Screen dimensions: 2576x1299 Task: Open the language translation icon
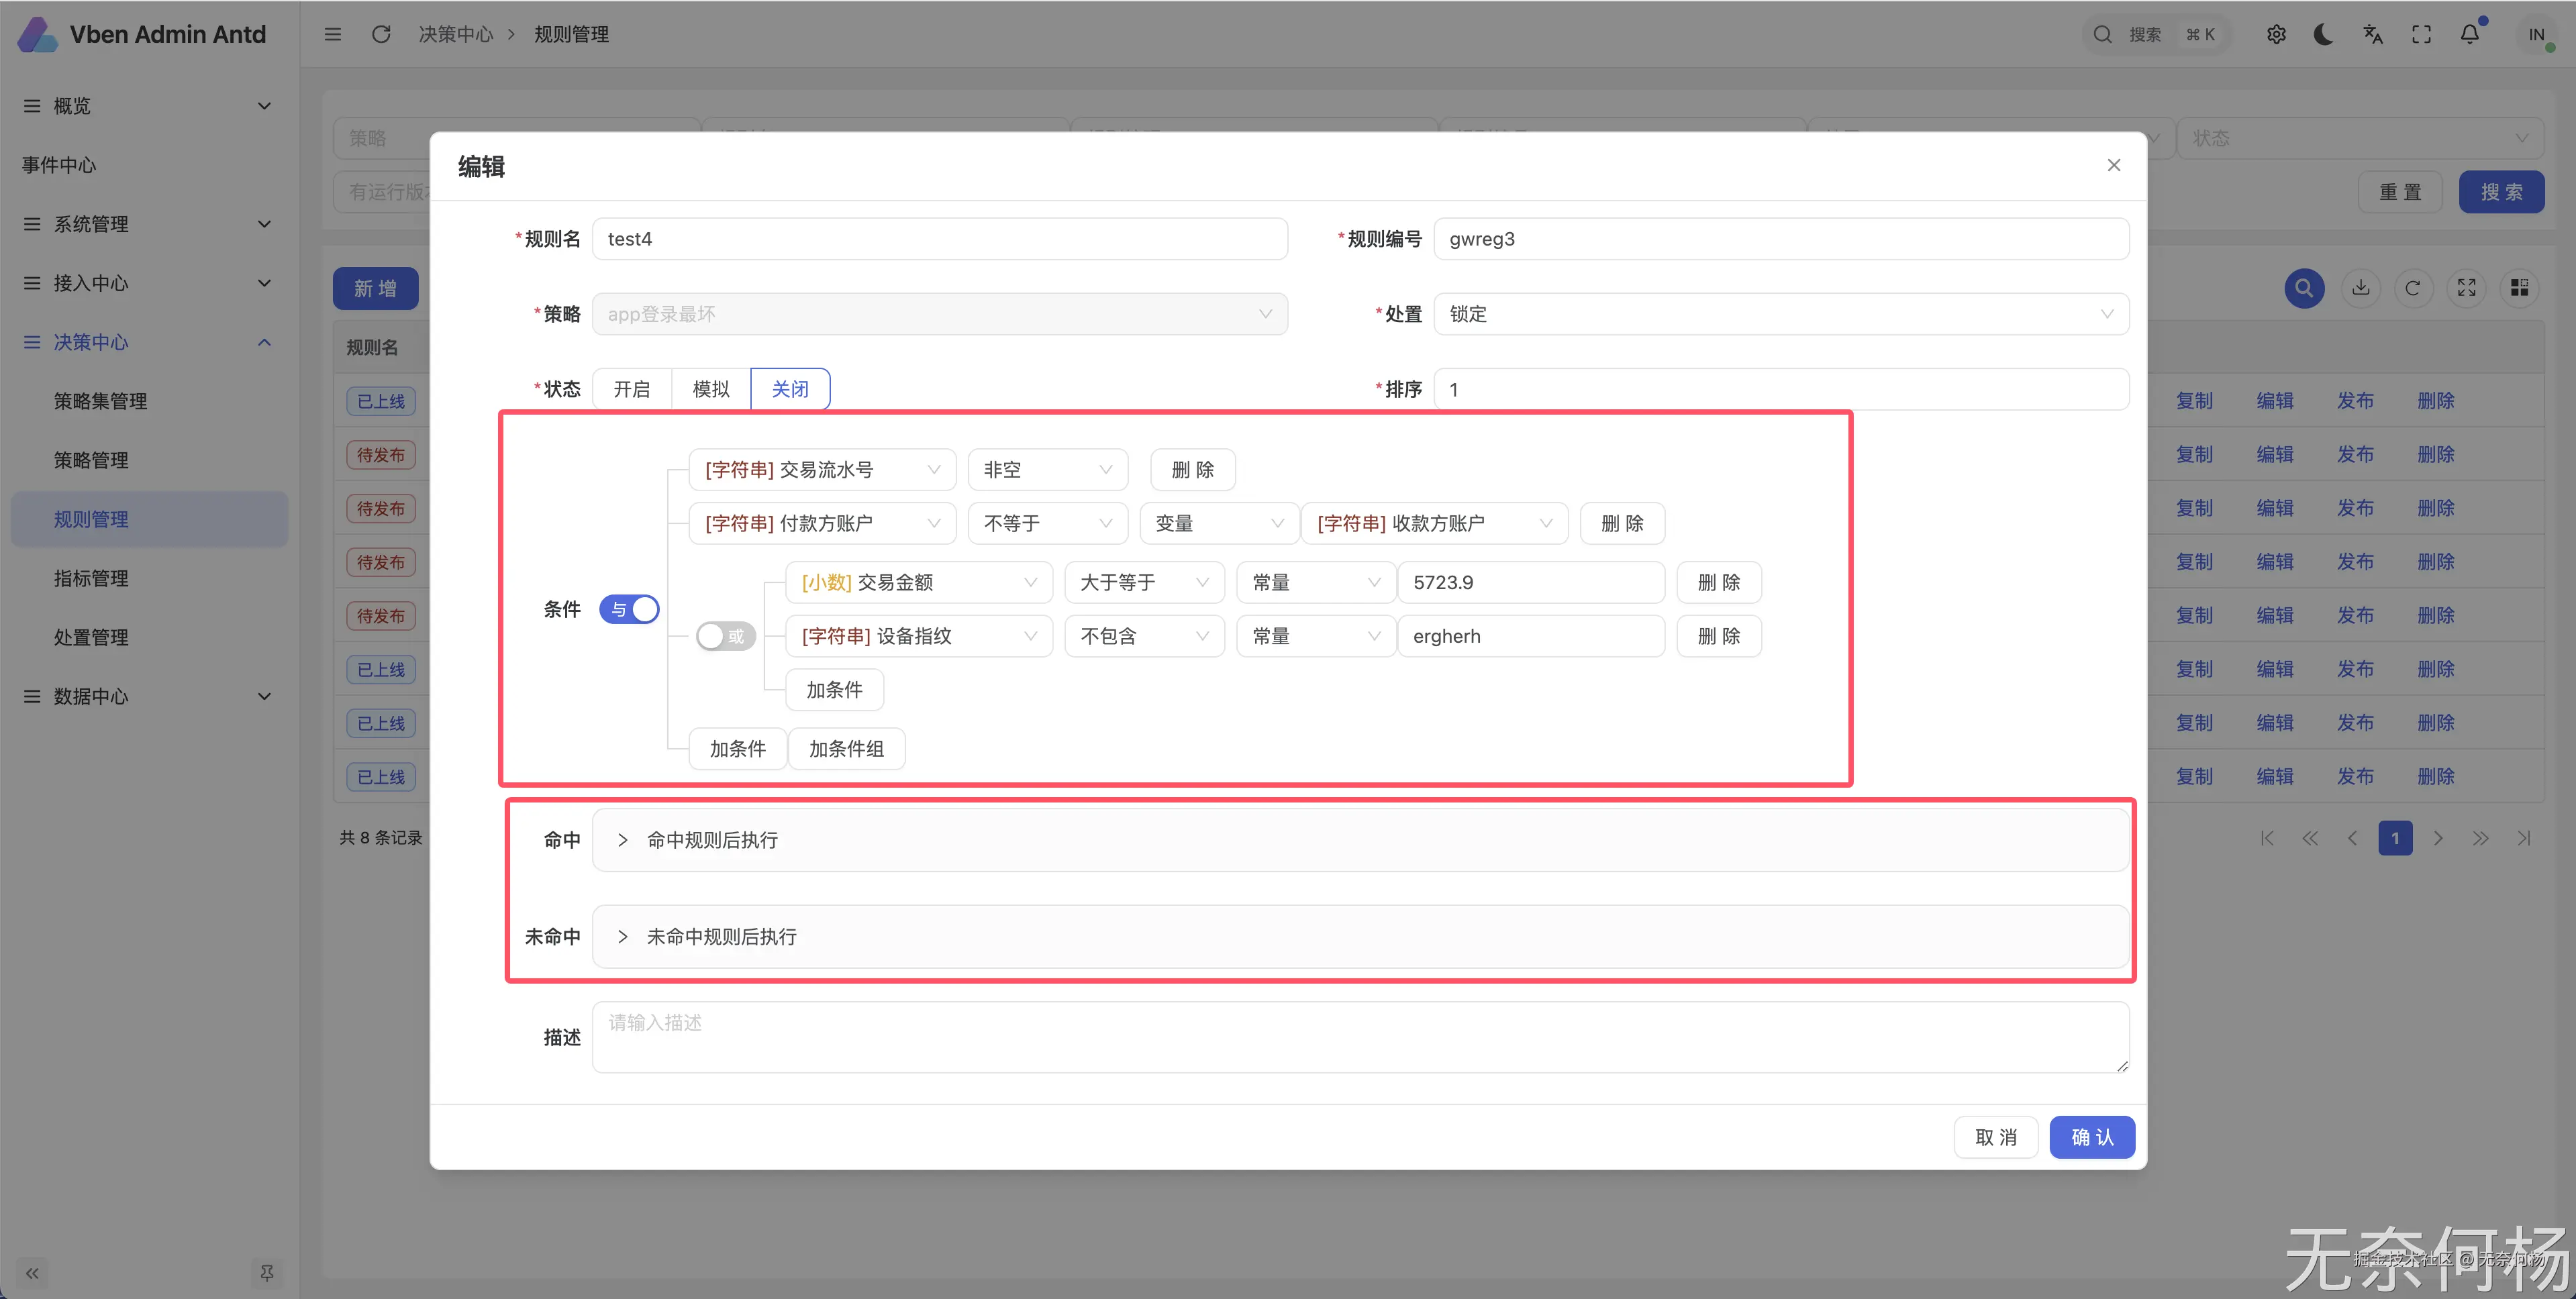2373,35
